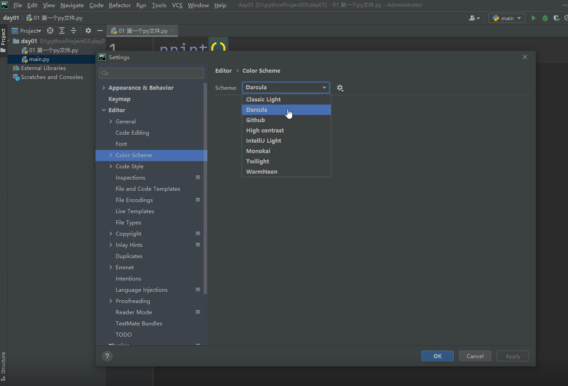Expand the Inlay Hints node arrow

pos(111,245)
